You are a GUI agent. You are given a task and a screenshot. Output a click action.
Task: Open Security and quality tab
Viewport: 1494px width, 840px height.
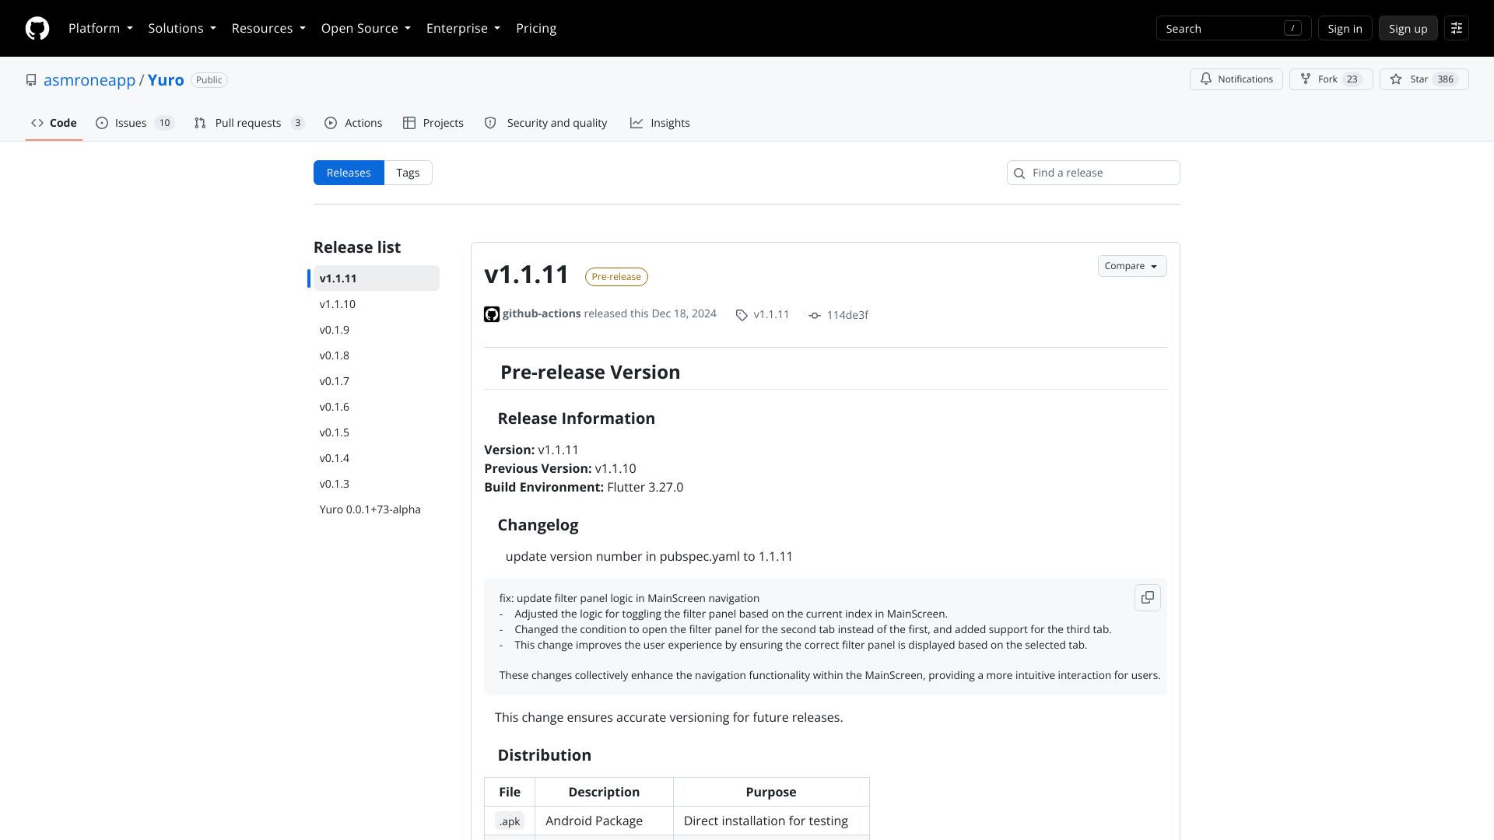tap(545, 123)
